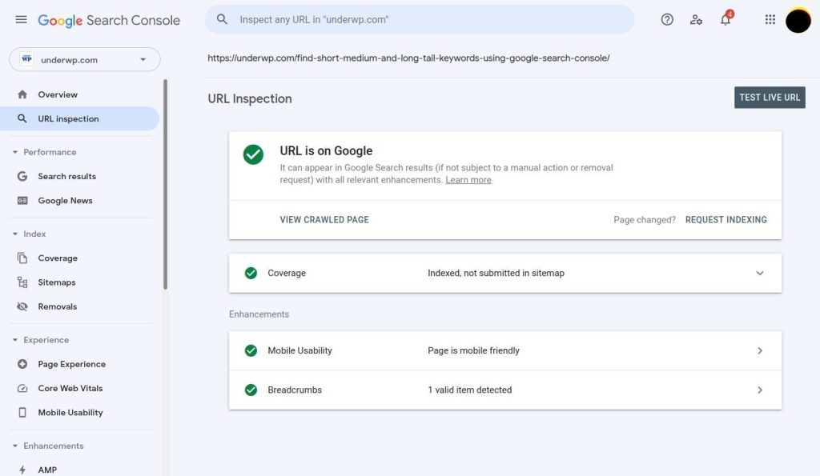
Task: Open Page Experience report
Action: click(79, 364)
